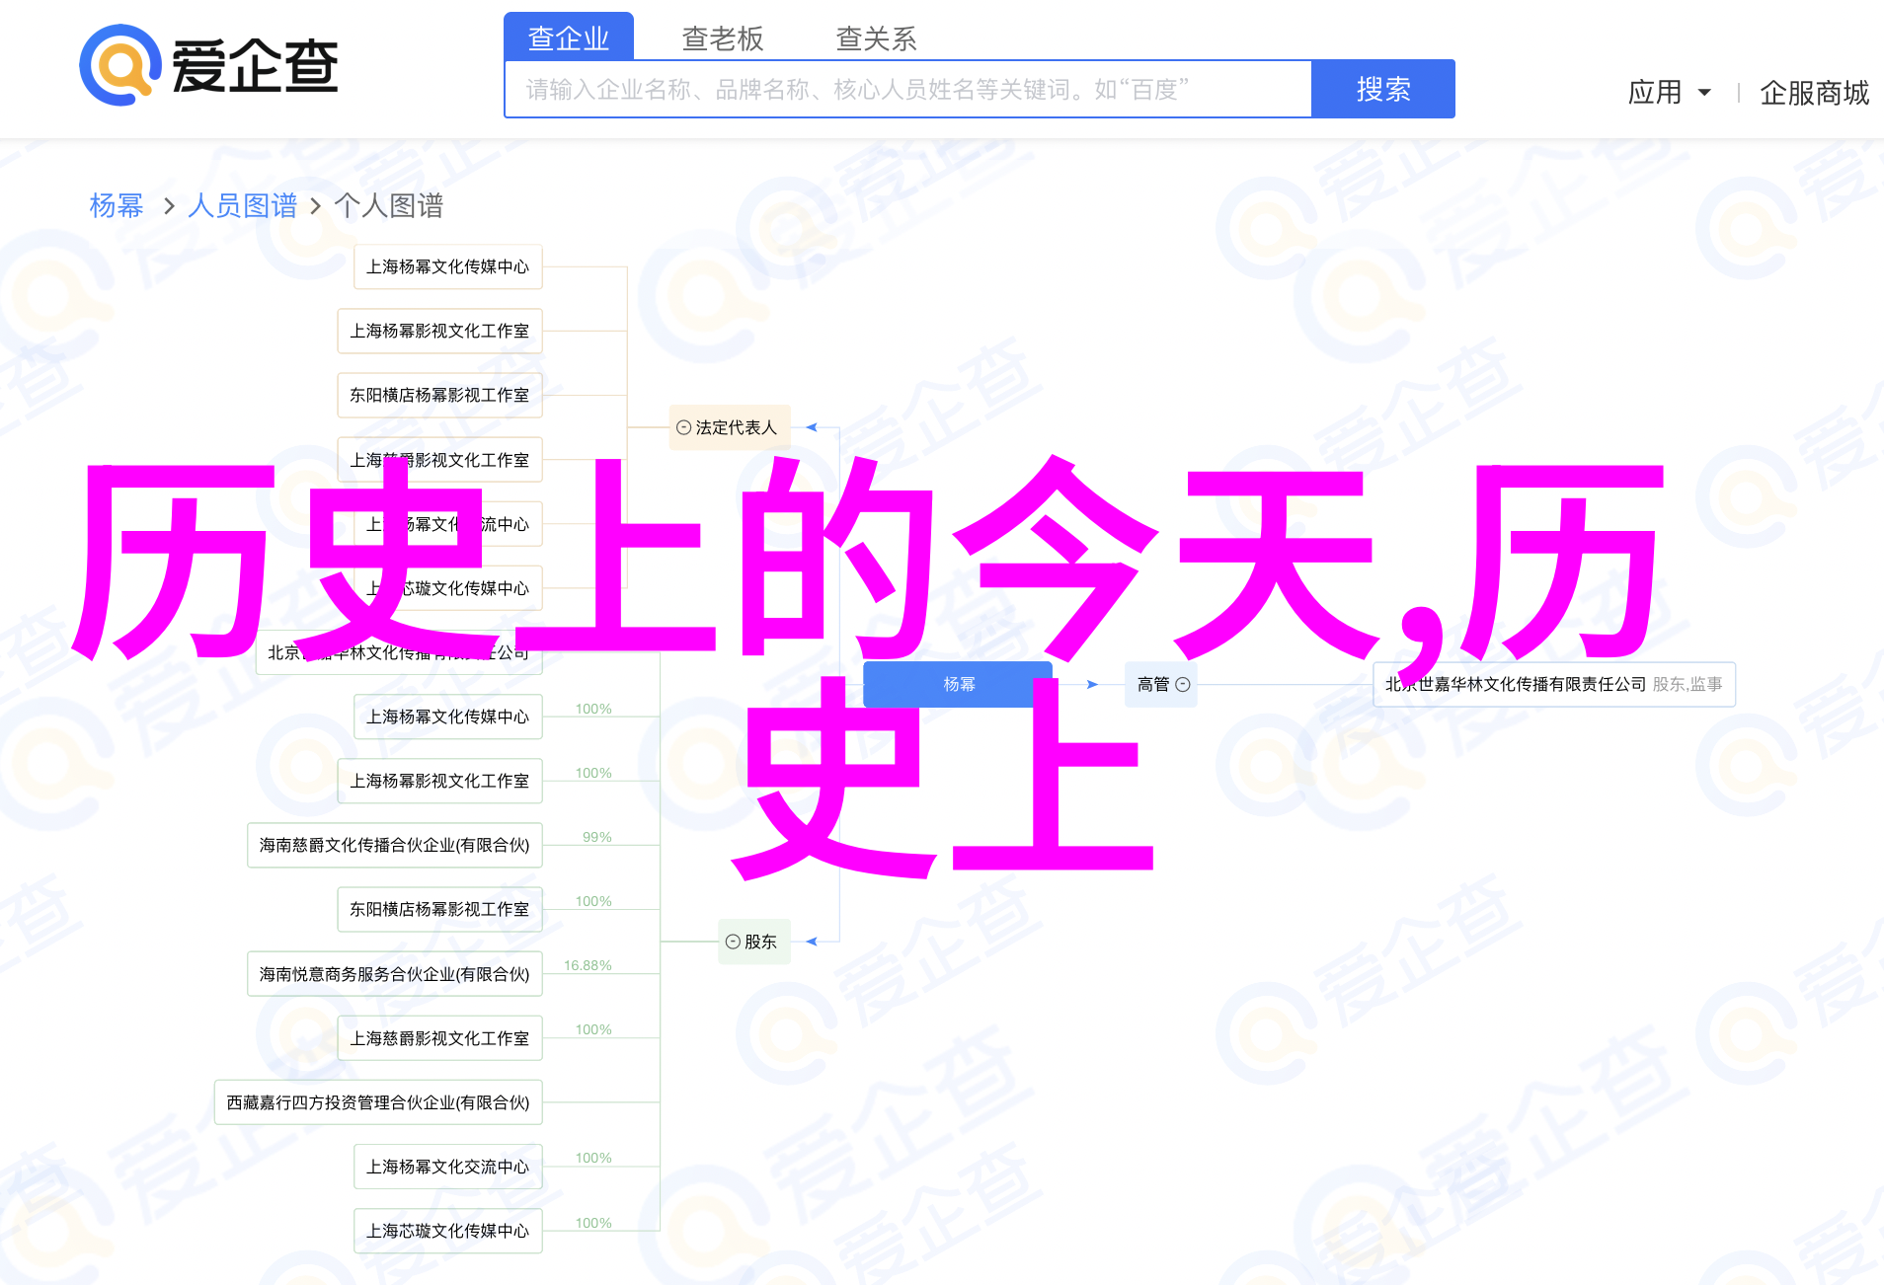Go to 杨幂 breadcrumb link
The width and height of the screenshot is (1884, 1285).
pos(117,205)
